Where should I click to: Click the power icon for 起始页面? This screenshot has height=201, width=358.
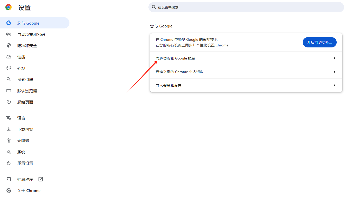point(9,102)
